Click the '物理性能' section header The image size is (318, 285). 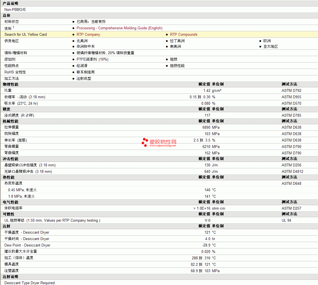10,85
